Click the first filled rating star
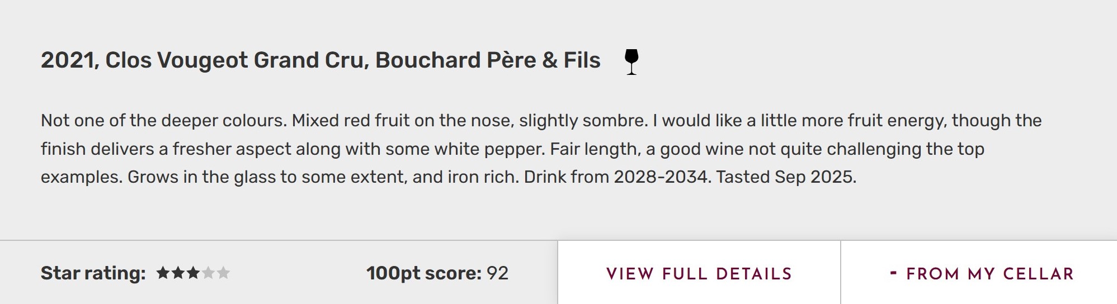 [x=163, y=273]
